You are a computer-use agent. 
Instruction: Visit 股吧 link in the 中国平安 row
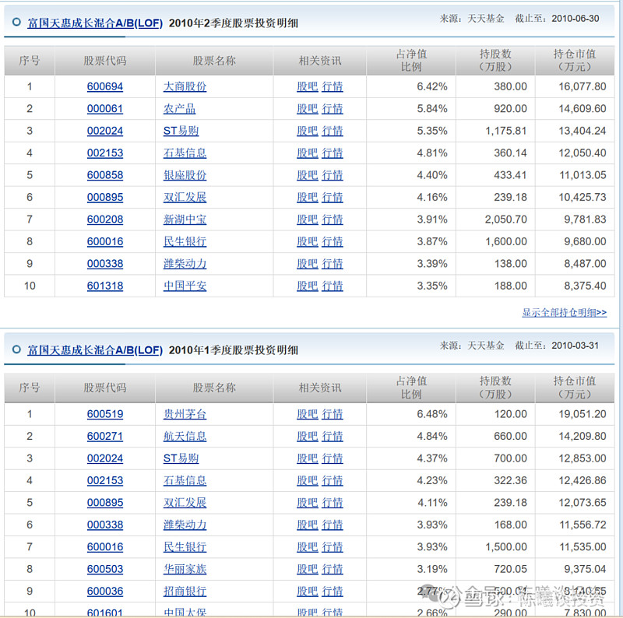pos(308,286)
